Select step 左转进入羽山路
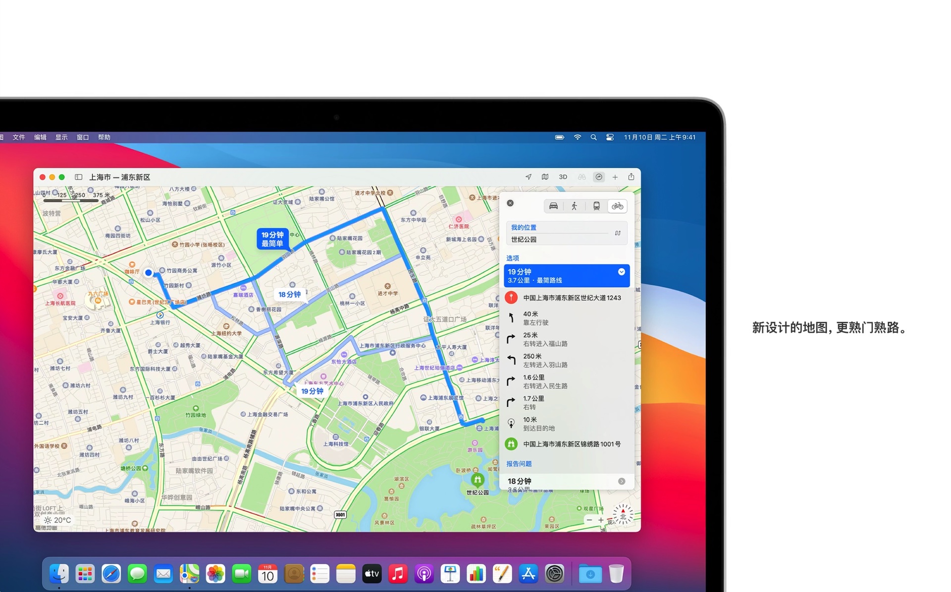 [x=567, y=360]
